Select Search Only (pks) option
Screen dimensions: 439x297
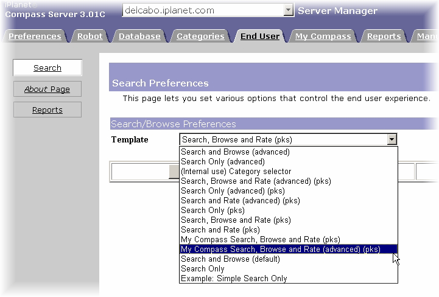[289, 210]
